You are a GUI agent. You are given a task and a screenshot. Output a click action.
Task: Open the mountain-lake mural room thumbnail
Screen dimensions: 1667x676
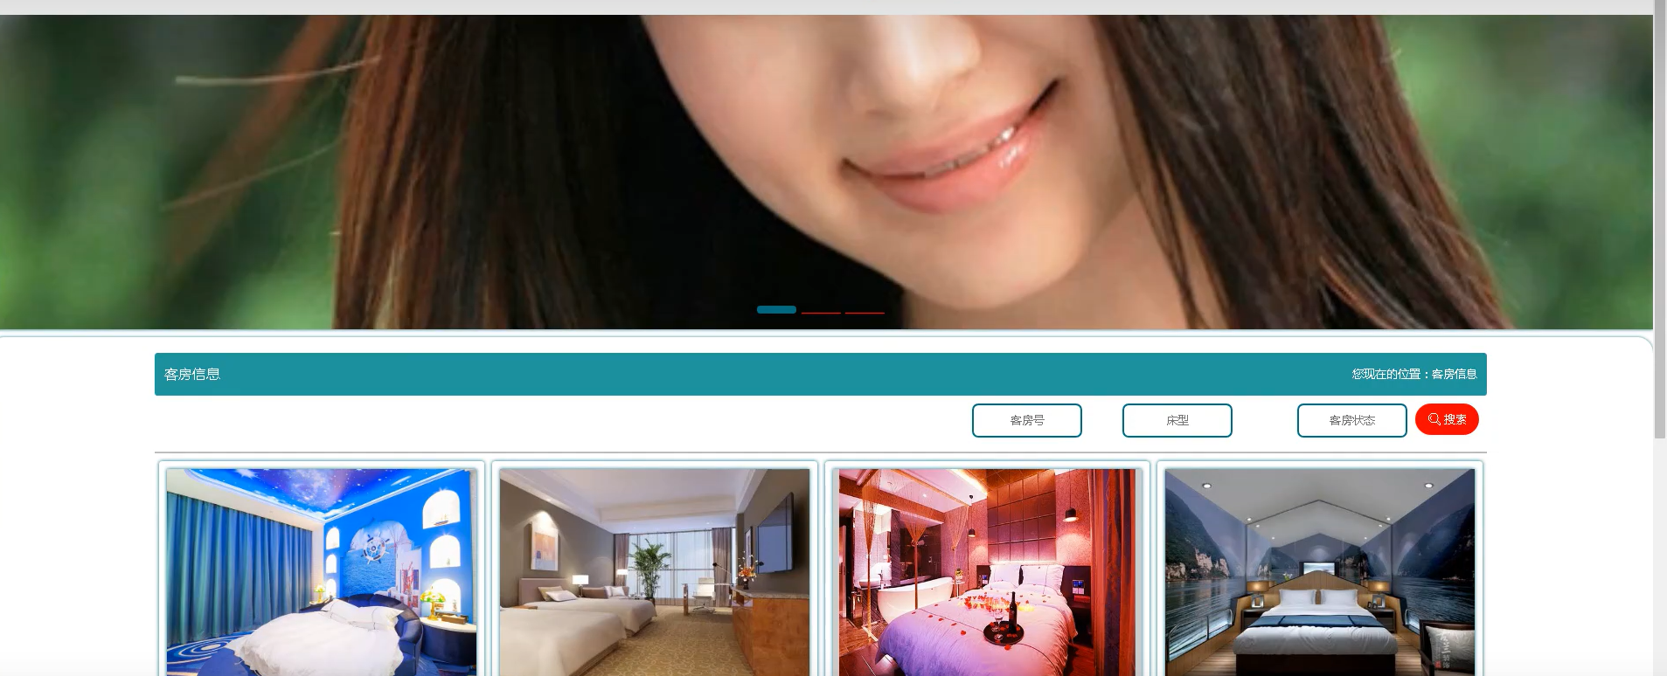(x=1320, y=572)
